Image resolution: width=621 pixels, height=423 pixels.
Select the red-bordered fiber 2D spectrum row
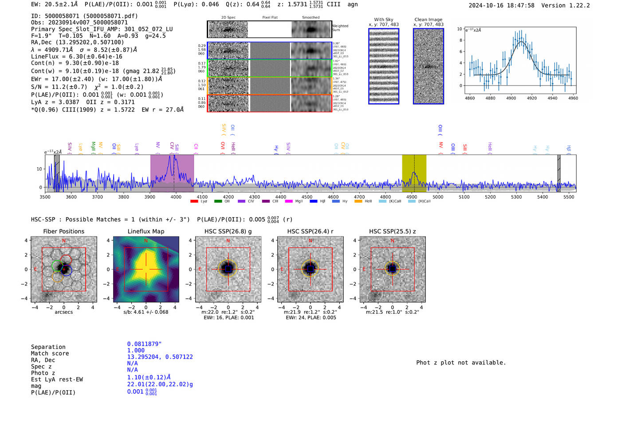(x=269, y=103)
